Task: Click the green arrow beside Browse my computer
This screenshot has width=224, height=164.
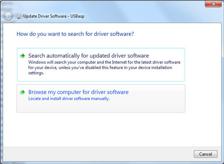Action: 22,92
